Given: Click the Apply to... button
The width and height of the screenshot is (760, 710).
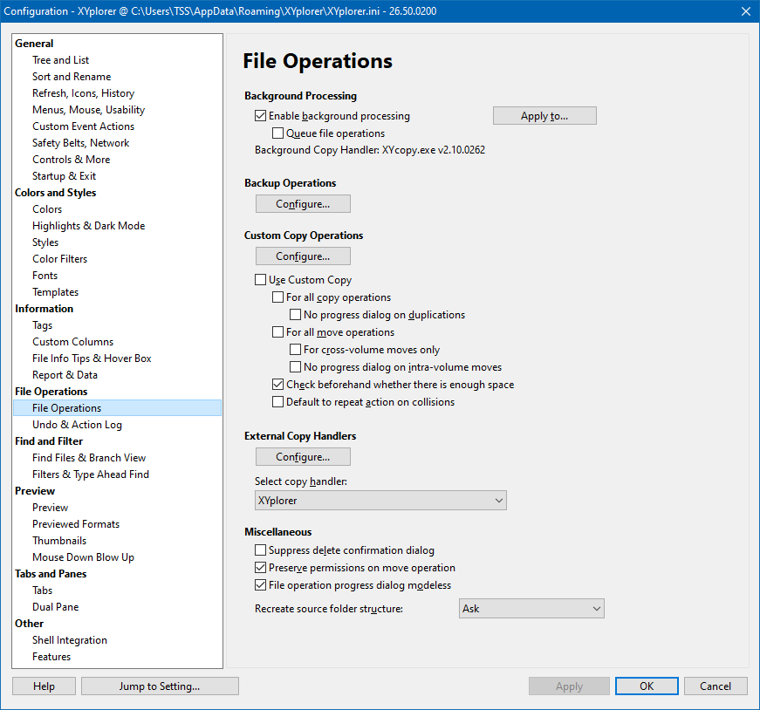Looking at the screenshot, I should [544, 116].
